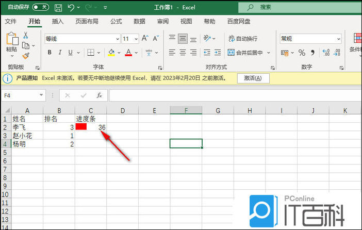Open the 文件 menu tab
This screenshot has height=230, width=362.
(11, 22)
